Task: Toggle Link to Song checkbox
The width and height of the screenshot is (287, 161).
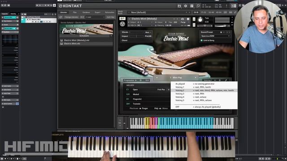Action: pyautogui.click(x=202, y=40)
